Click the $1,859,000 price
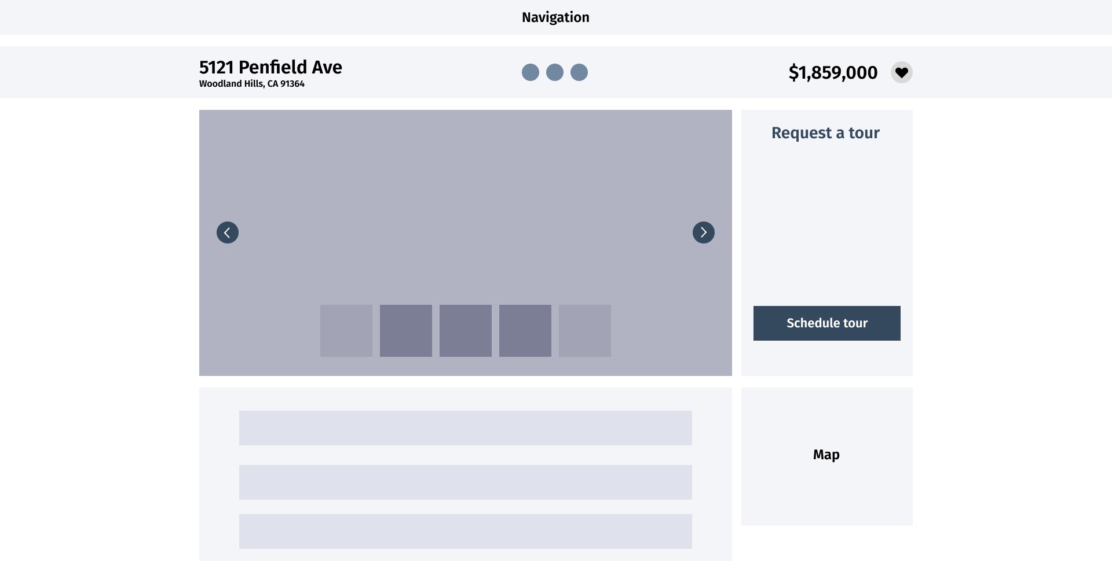 point(833,72)
